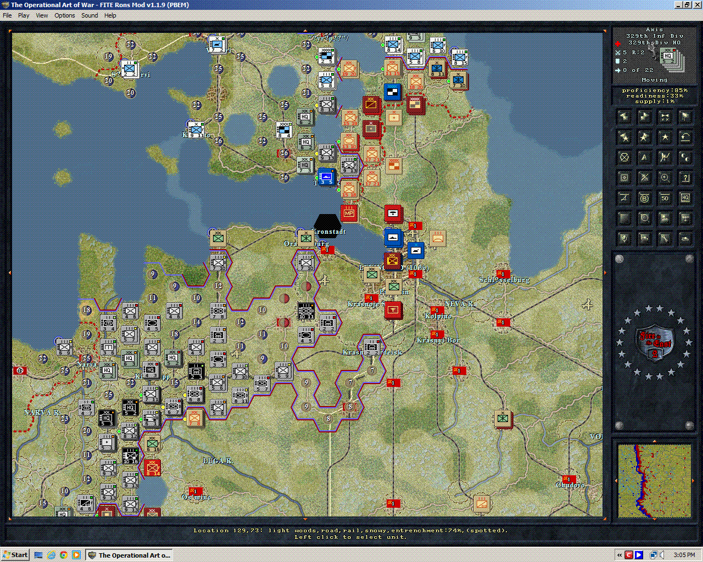The height and width of the screenshot is (562, 703).
Task: Click the Location 129,73 status line
Action: click(350, 530)
